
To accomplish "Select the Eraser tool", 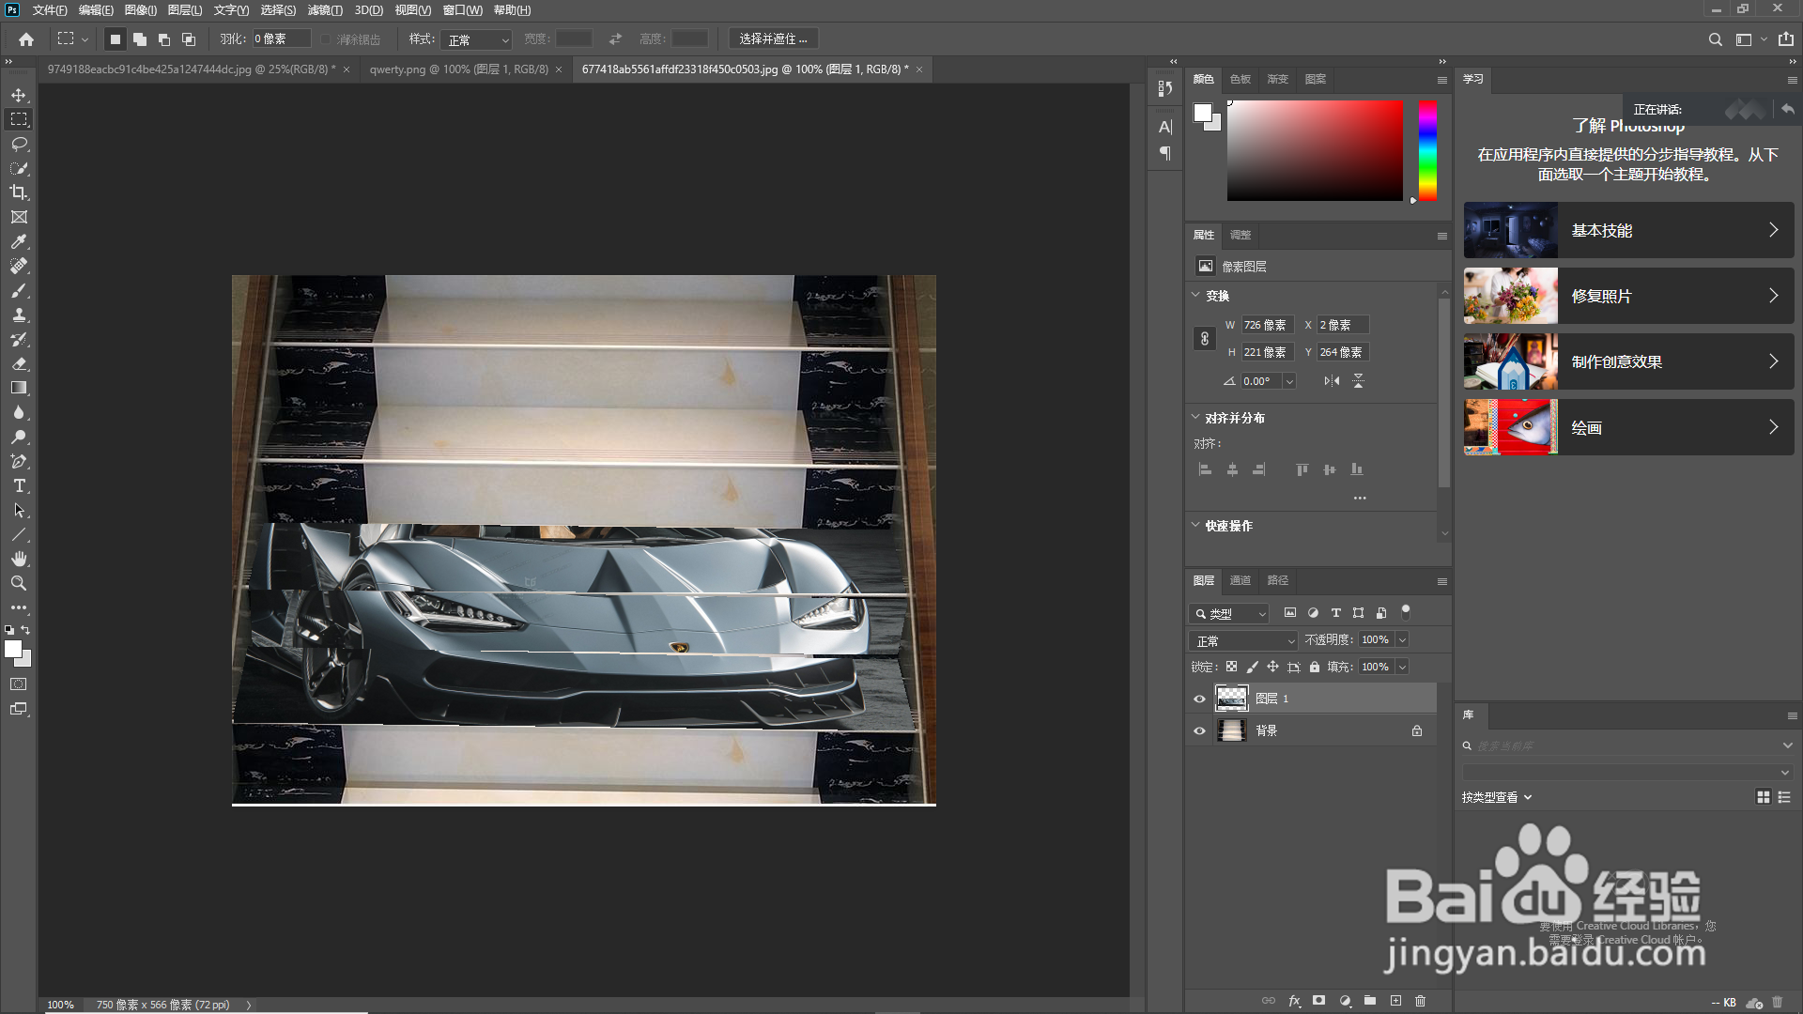I will [19, 363].
